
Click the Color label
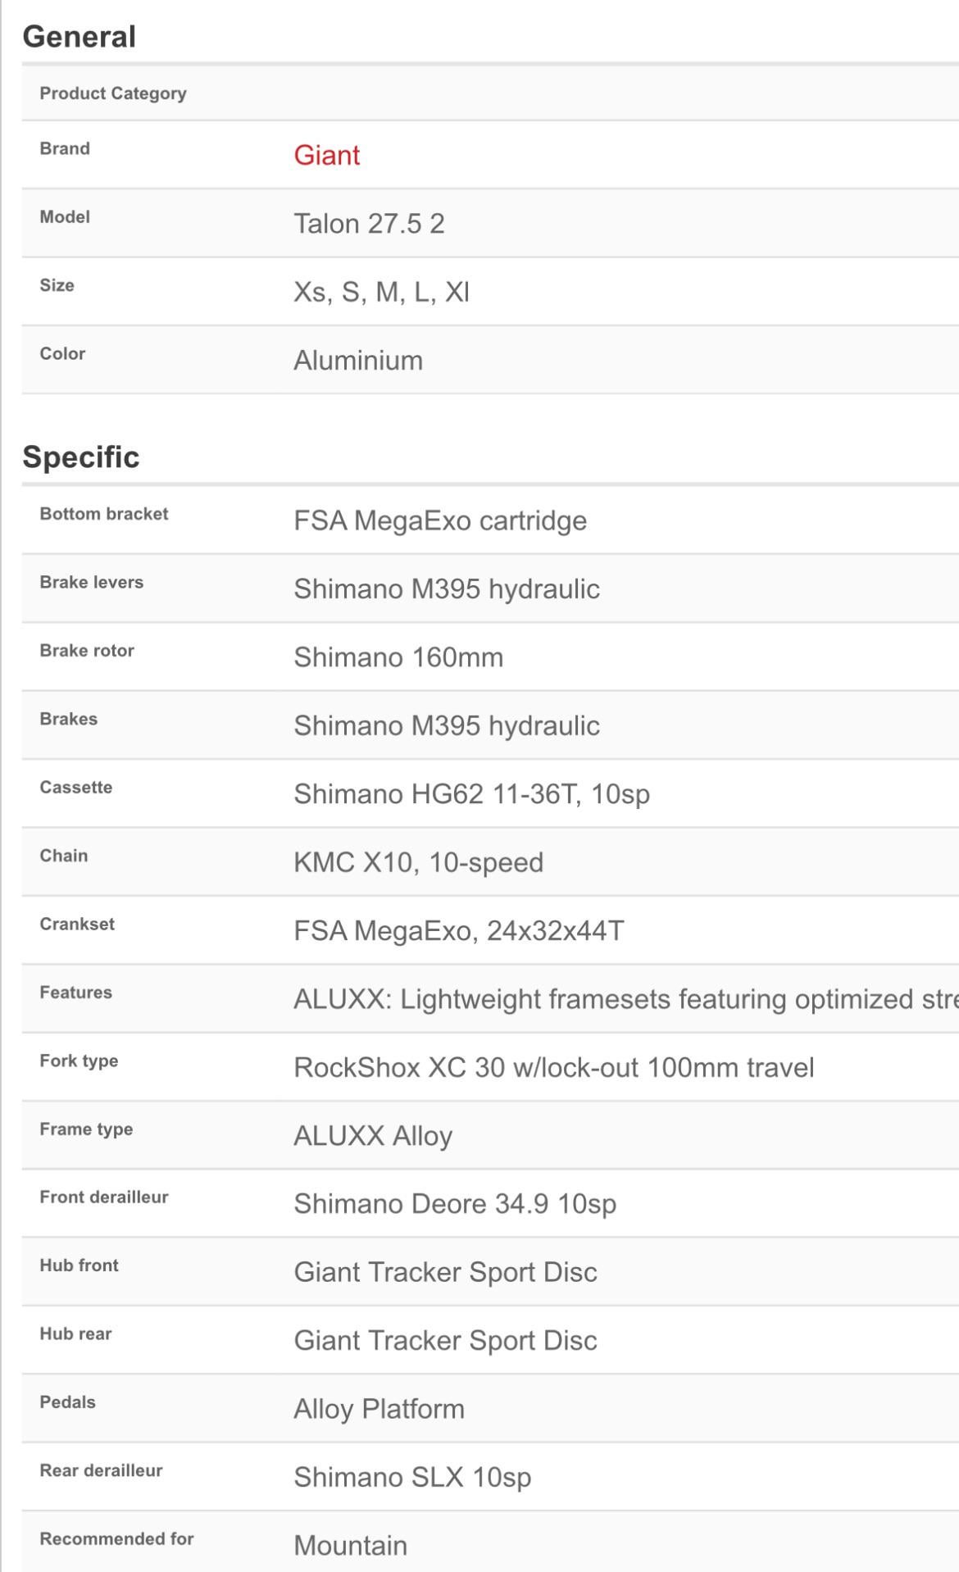[x=62, y=353]
